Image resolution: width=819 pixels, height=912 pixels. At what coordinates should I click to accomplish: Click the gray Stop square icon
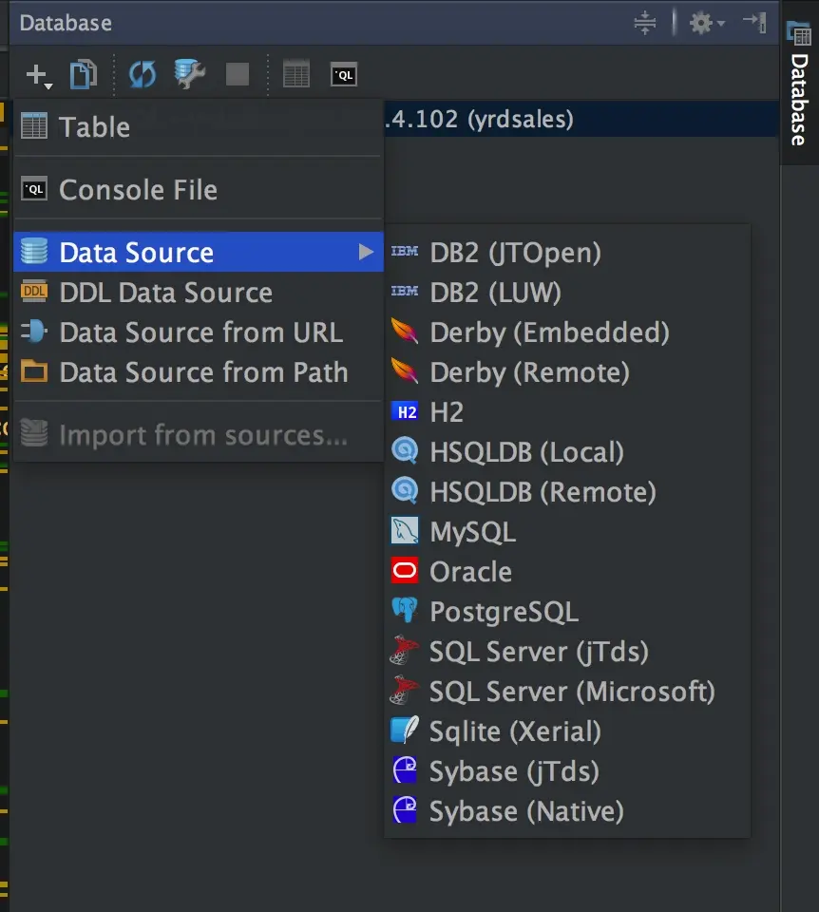(238, 74)
